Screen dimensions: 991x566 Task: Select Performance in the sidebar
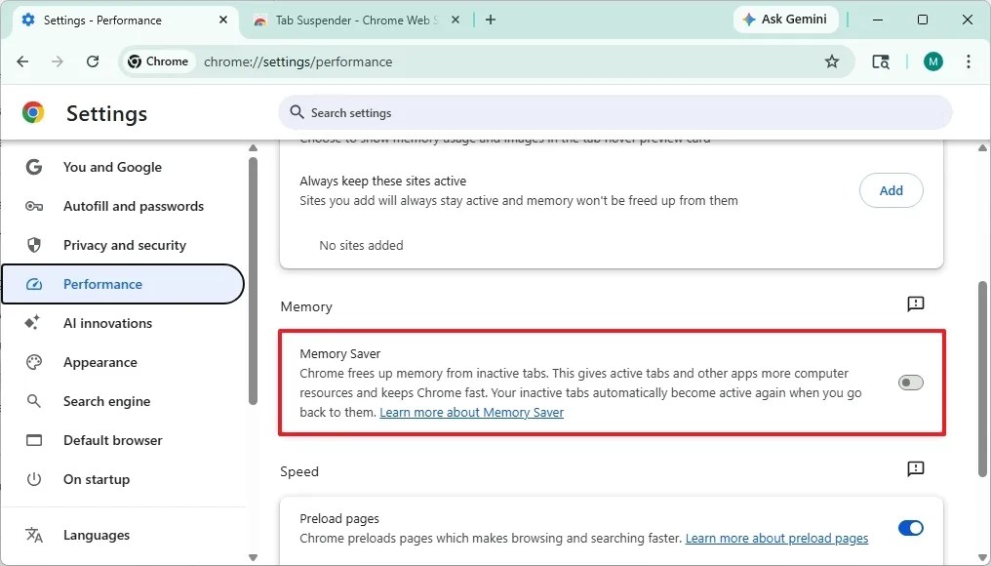123,284
